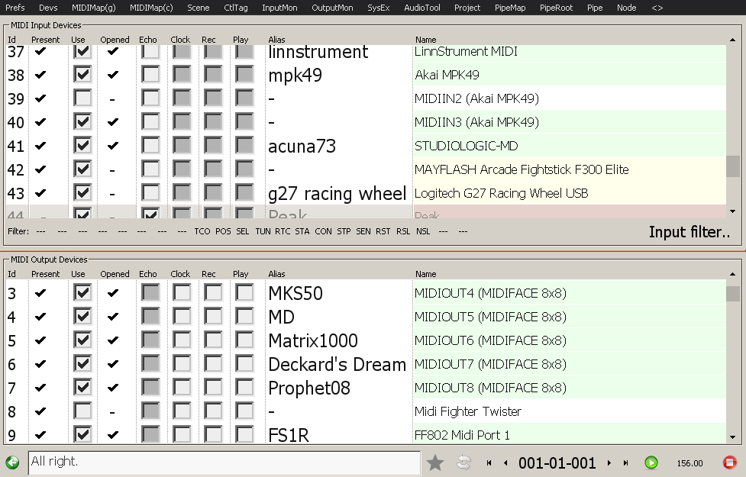
Task: Toggle Echo checkbox for linnstrument input
Action: click(x=150, y=51)
